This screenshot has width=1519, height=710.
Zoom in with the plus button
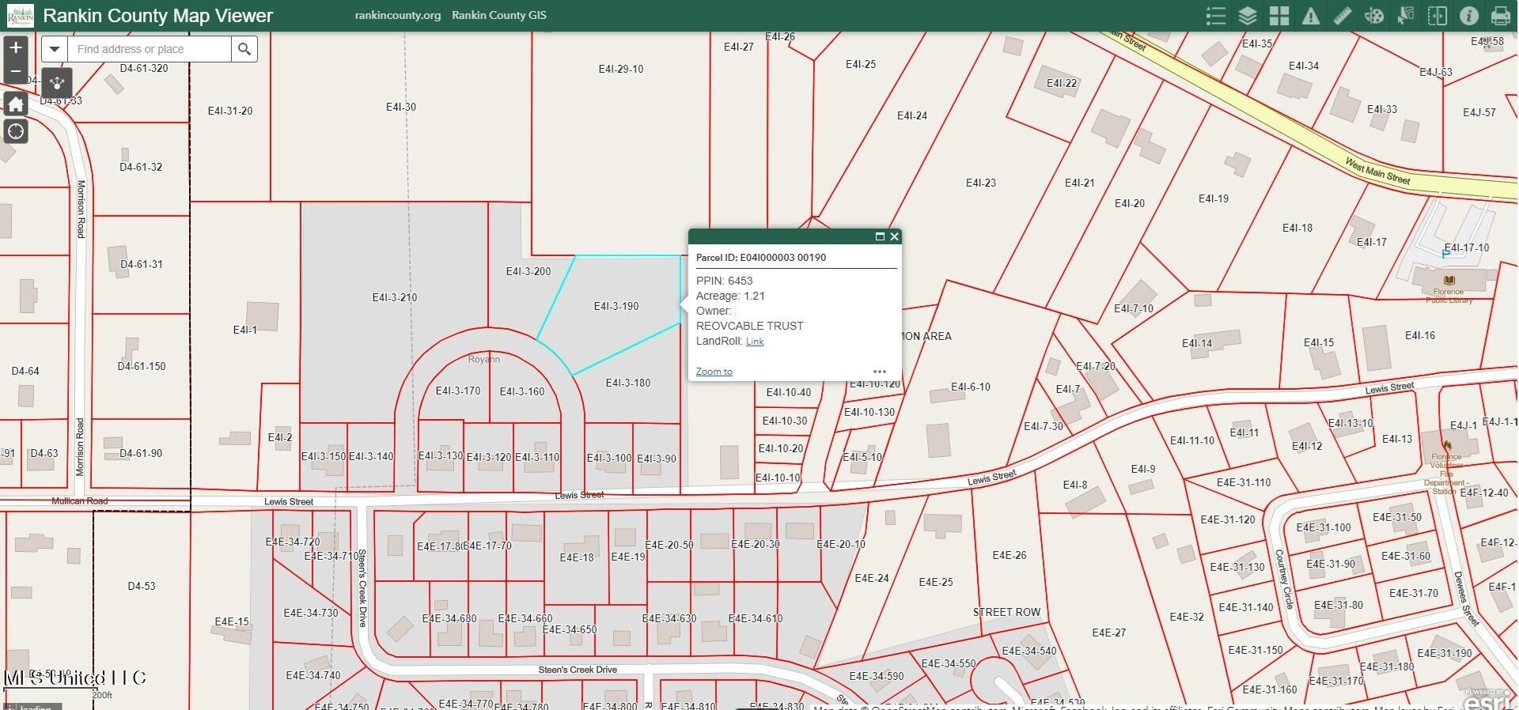pos(16,47)
